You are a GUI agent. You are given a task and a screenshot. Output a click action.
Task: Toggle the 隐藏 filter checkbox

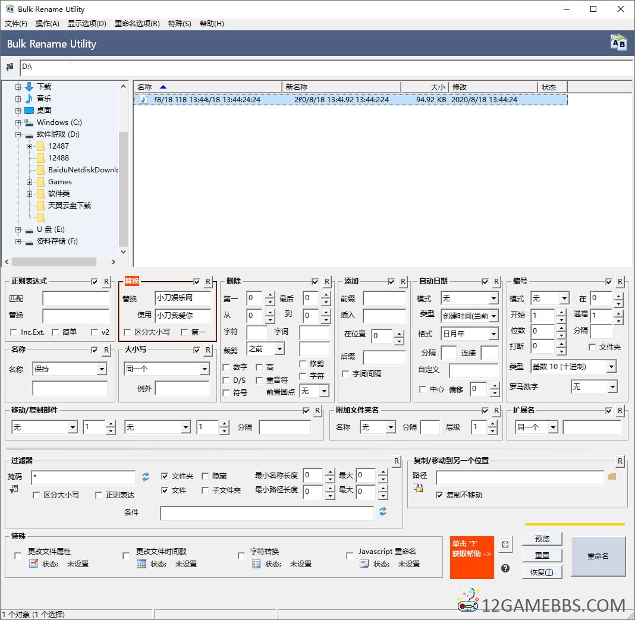[x=205, y=476]
